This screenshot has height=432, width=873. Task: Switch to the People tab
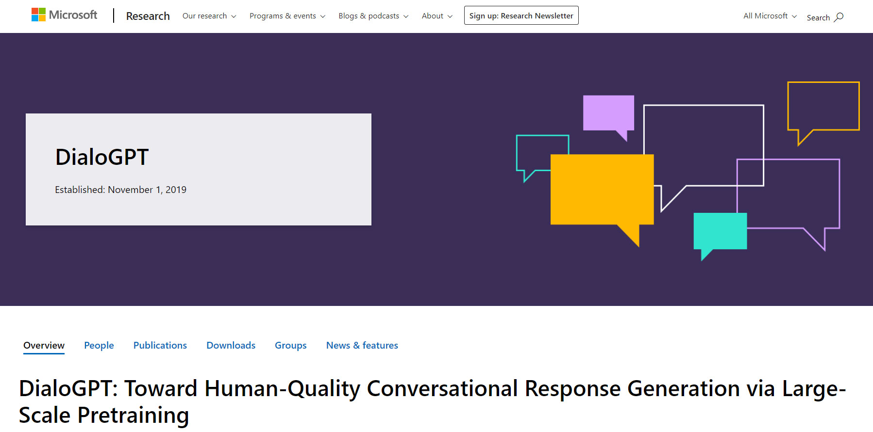(x=99, y=345)
